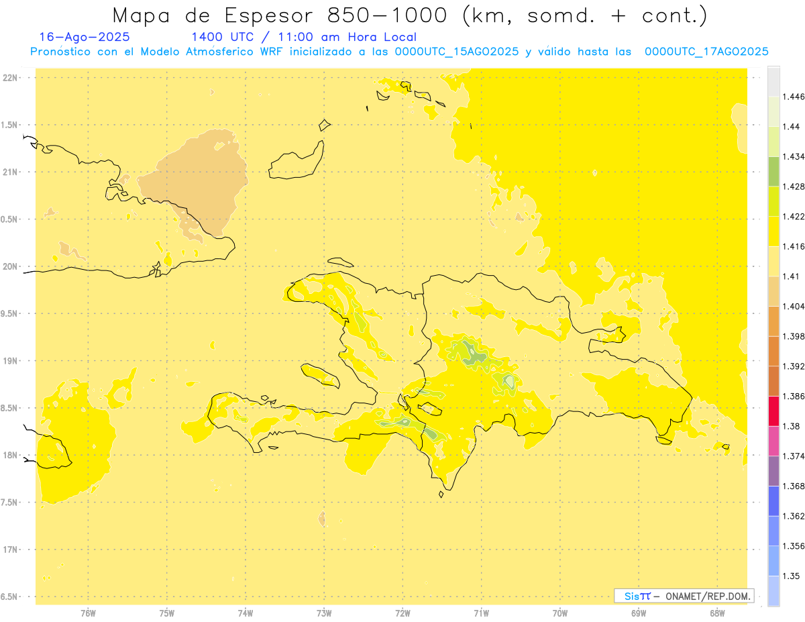Click the legend value 1.416

point(794,246)
